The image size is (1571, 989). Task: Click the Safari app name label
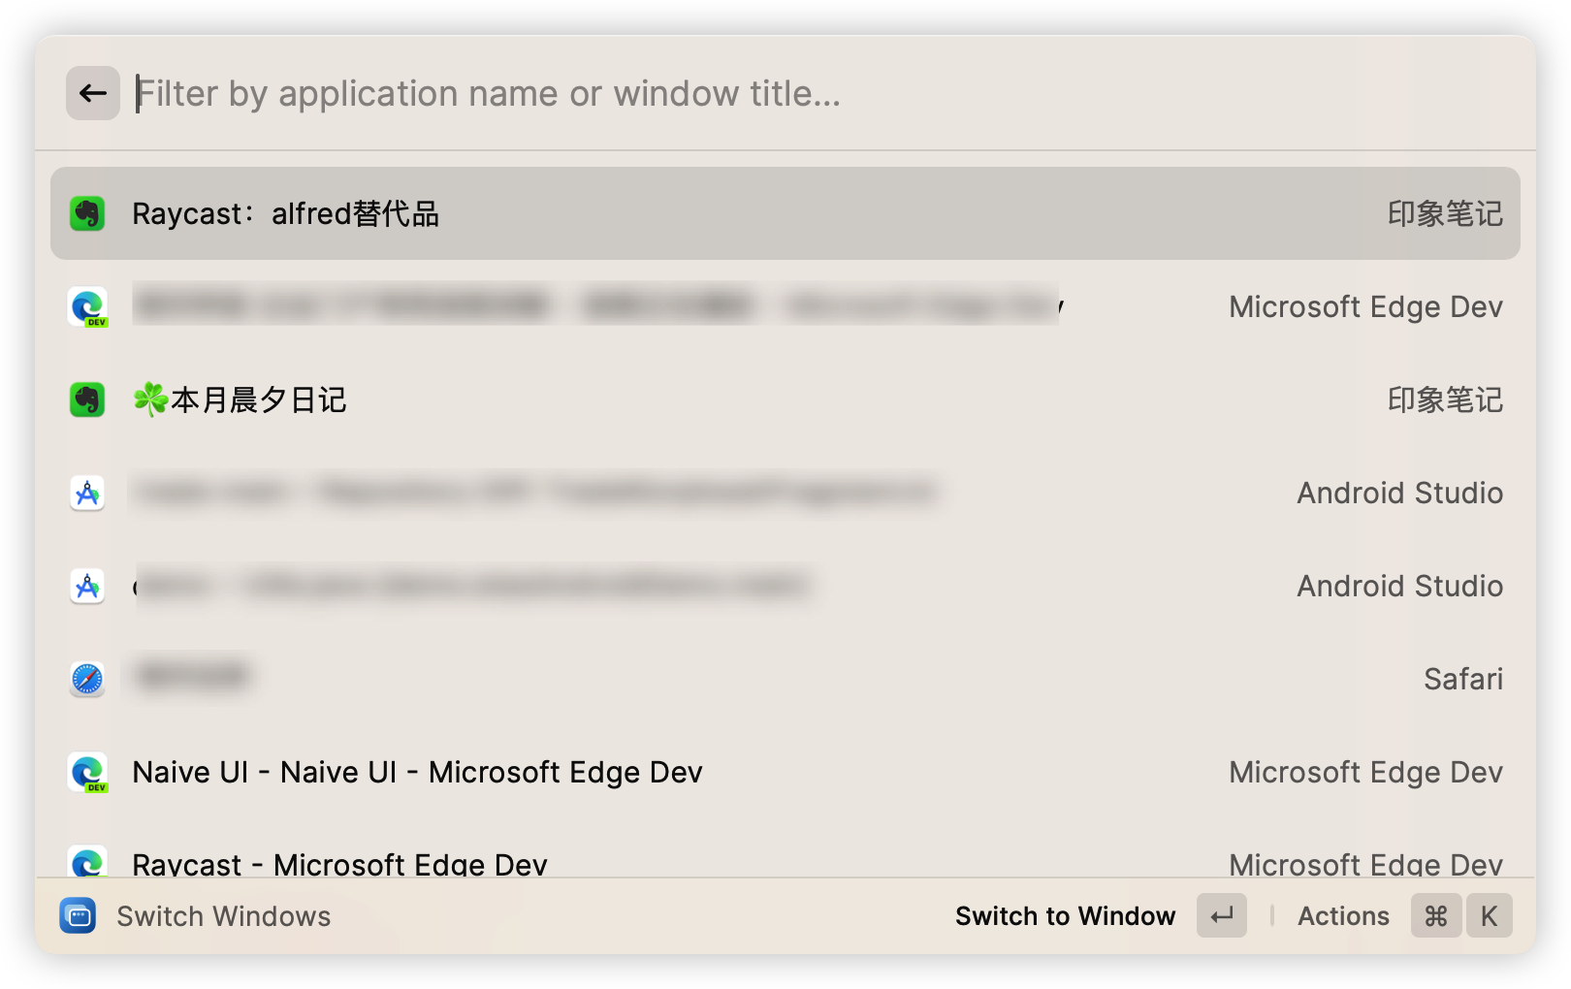point(1463,679)
